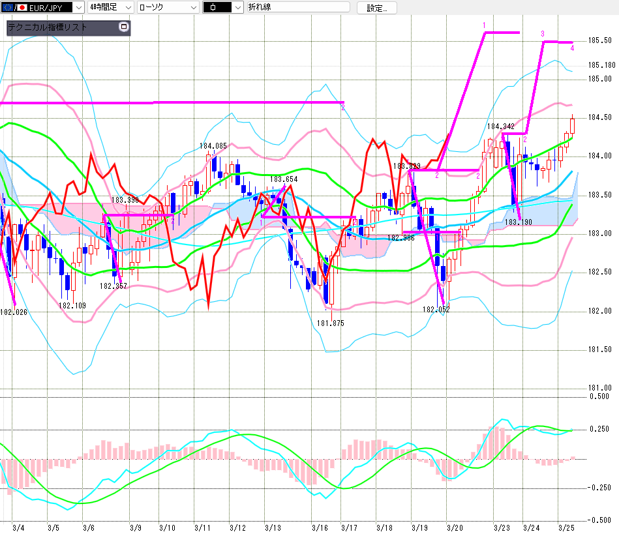Click the 184.085 peak price label
619x534 pixels.
click(213, 146)
